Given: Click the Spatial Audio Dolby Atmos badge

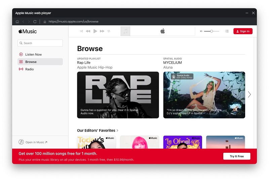Looking at the screenshot, I should click(182, 76).
